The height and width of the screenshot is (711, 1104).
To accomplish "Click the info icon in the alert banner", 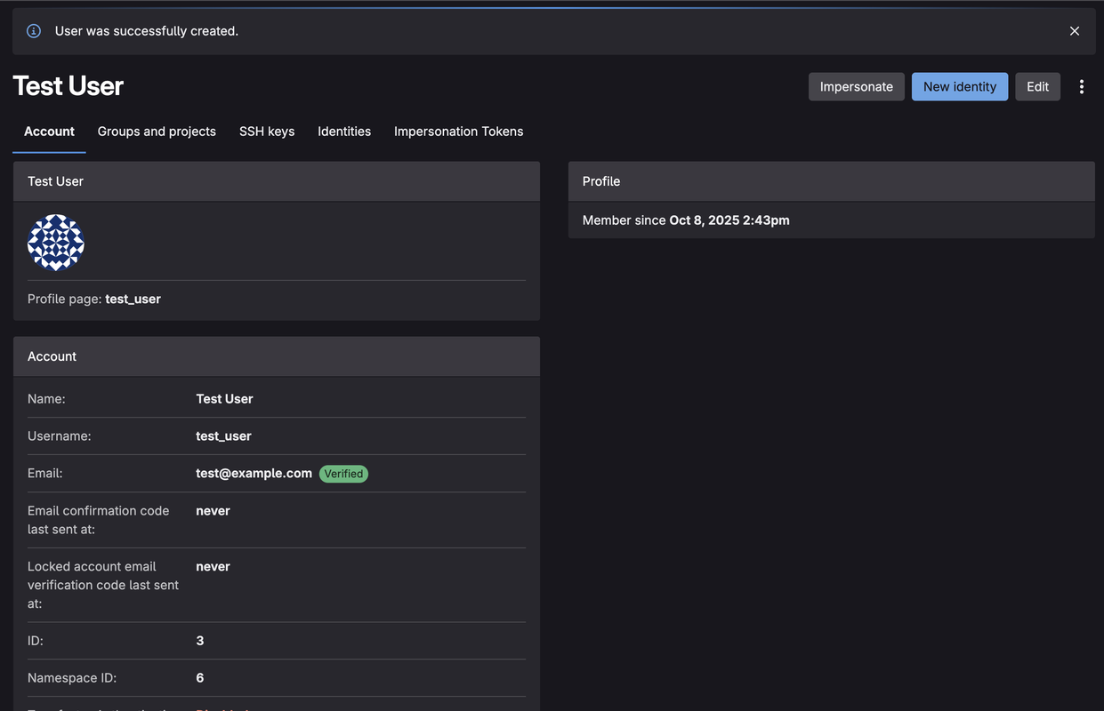I will [x=34, y=31].
